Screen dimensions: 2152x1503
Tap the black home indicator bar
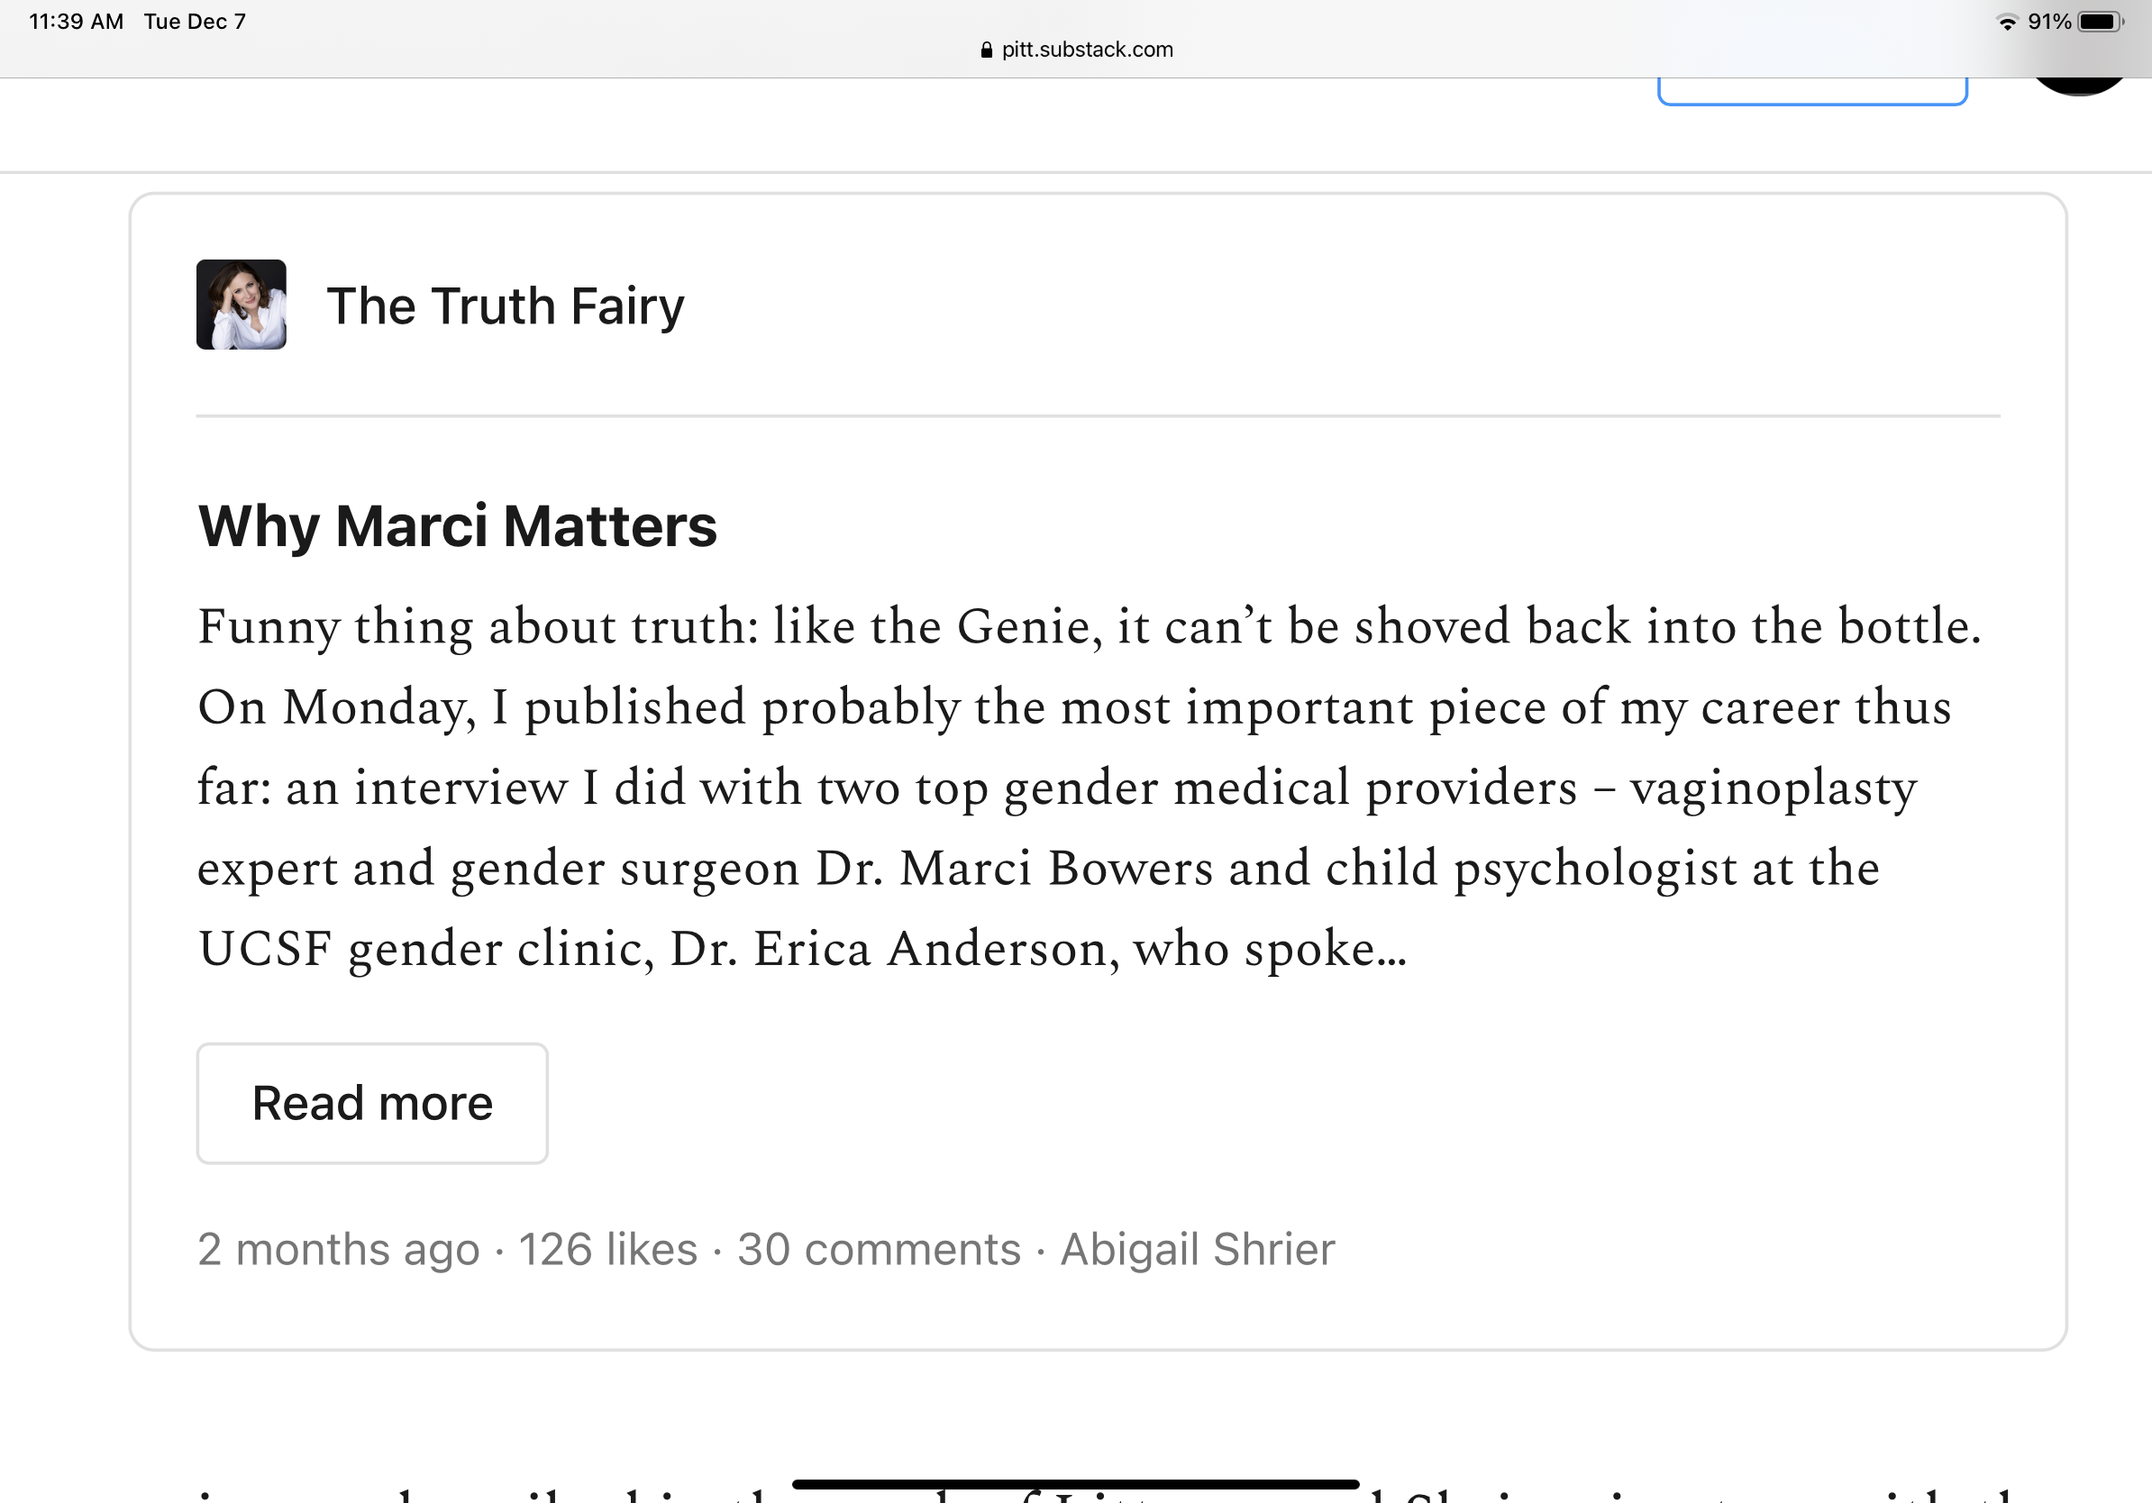(1075, 1484)
